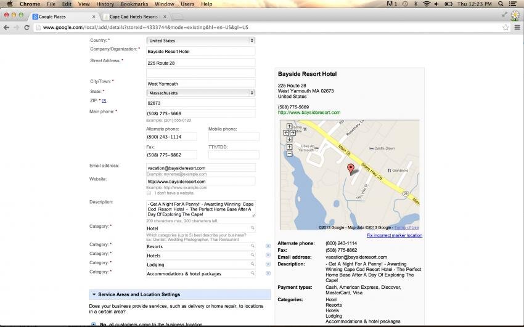Click 'Fix incorrect marker location' link

[395, 235]
